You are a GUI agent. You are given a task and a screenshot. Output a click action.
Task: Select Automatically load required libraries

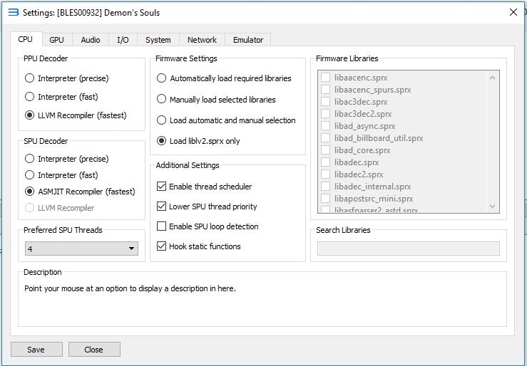tap(162, 78)
